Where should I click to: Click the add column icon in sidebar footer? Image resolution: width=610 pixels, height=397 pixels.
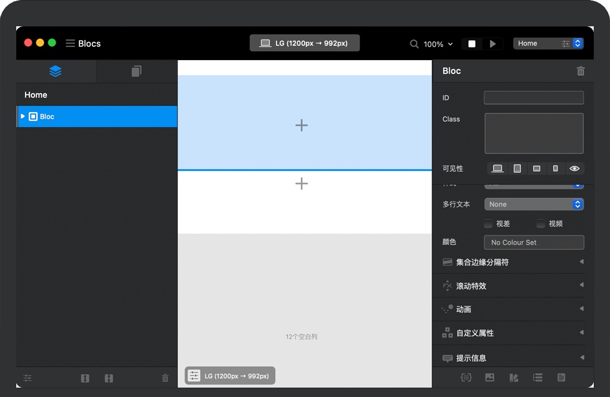point(109,378)
